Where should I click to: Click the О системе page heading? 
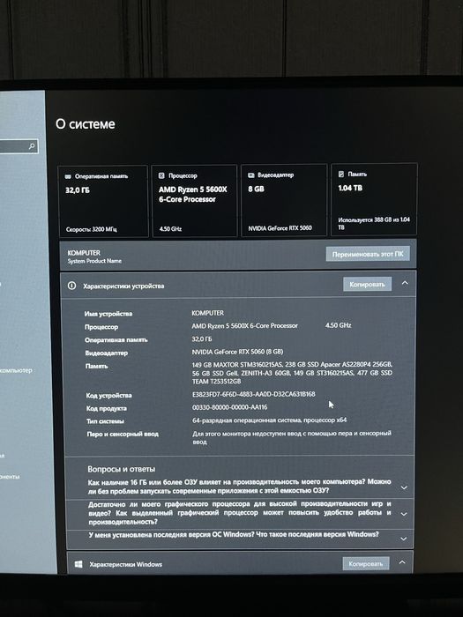pyautogui.click(x=86, y=124)
